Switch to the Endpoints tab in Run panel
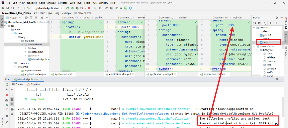 coord(34,84)
